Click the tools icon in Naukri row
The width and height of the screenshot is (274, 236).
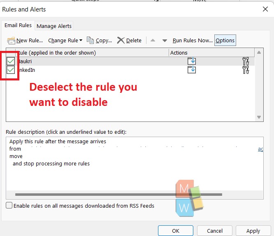tap(246, 61)
